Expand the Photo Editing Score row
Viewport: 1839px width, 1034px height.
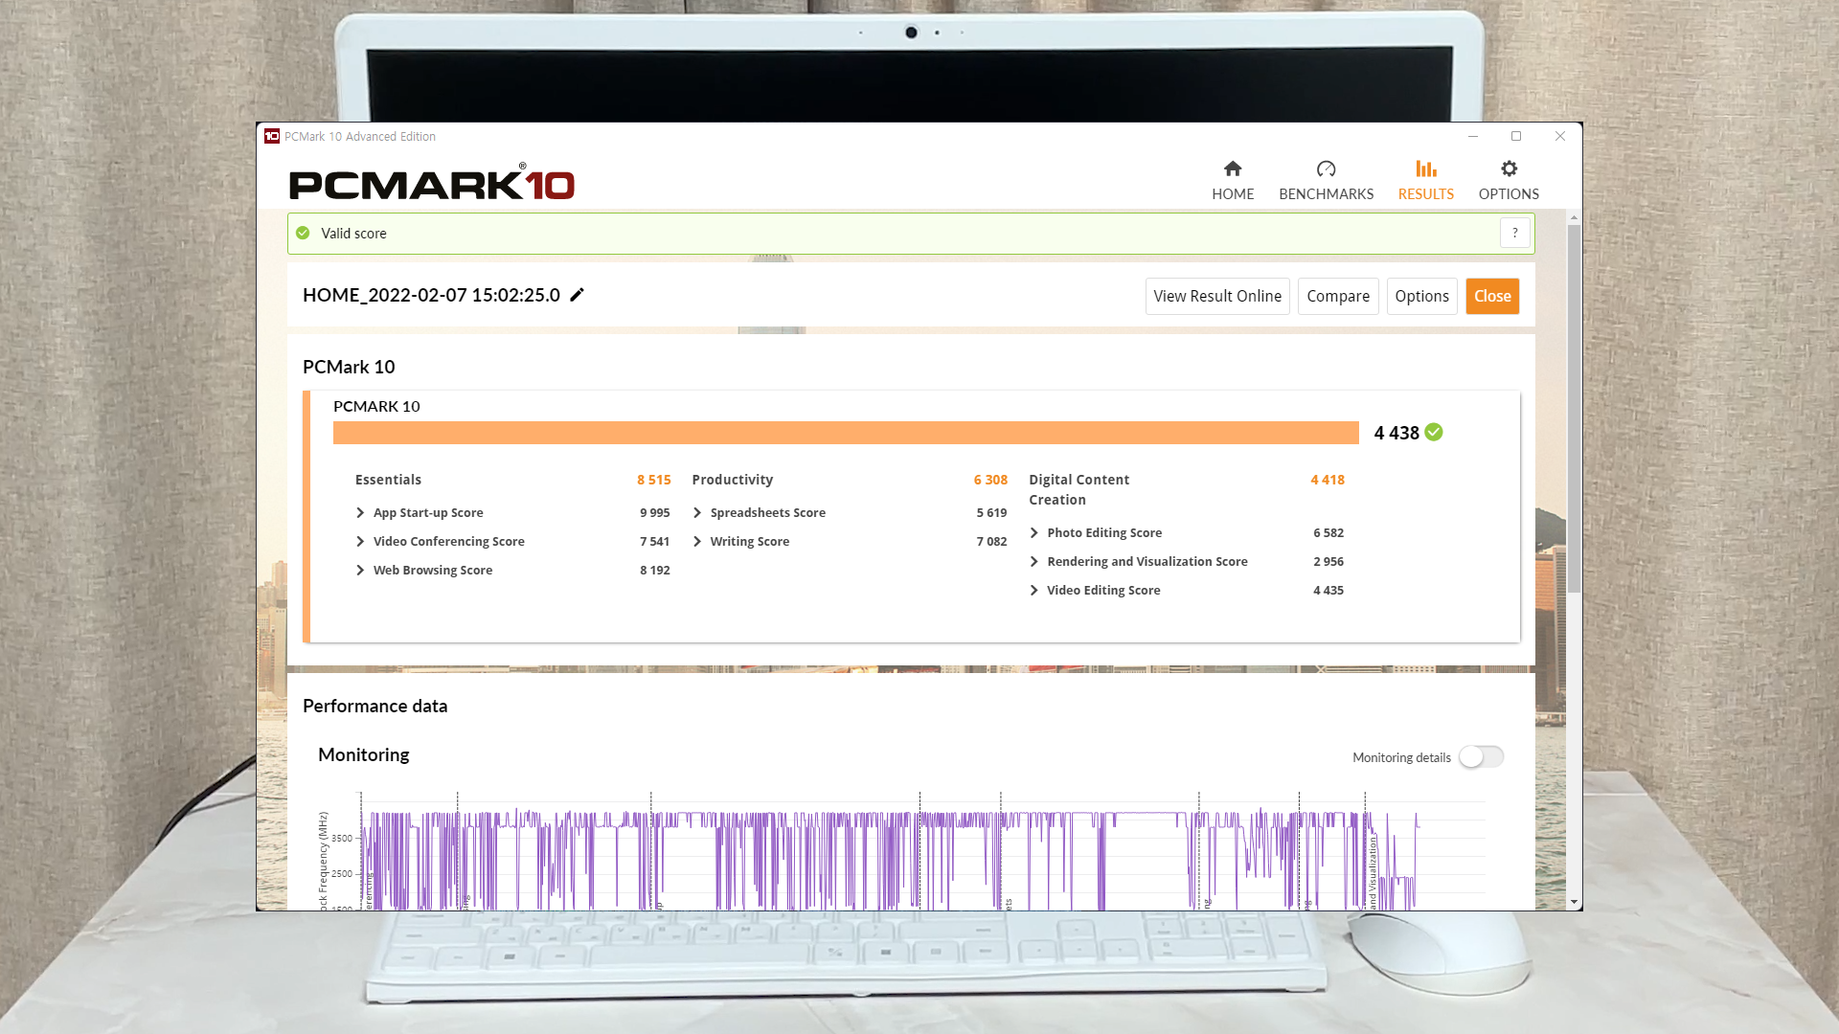1034,533
